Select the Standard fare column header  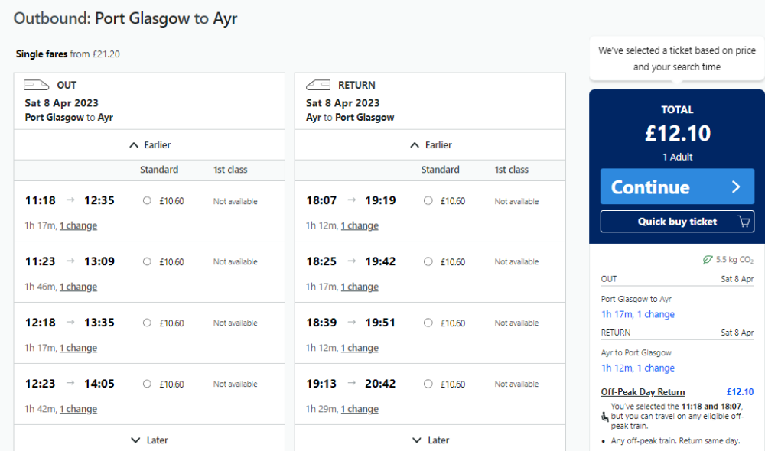[x=159, y=170]
